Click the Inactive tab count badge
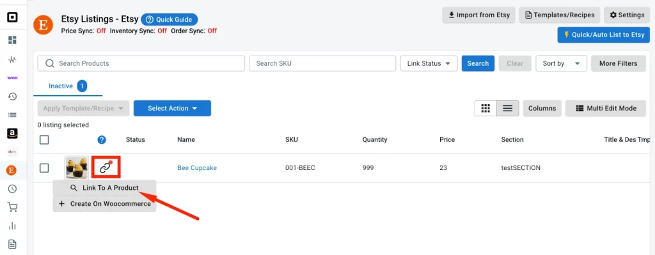Image resolution: width=655 pixels, height=255 pixels. click(x=83, y=86)
